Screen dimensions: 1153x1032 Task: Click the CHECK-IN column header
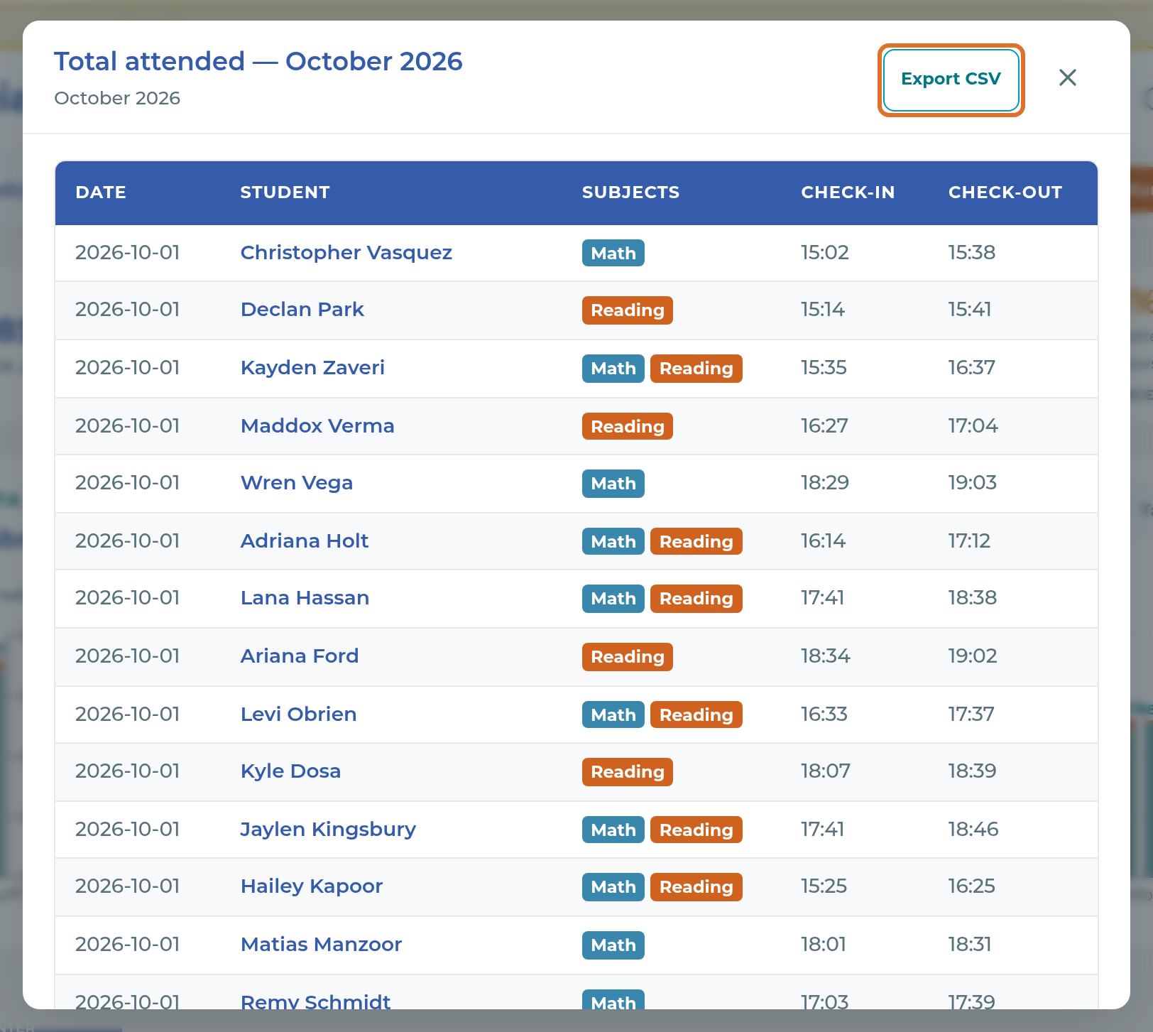pyautogui.click(x=848, y=192)
